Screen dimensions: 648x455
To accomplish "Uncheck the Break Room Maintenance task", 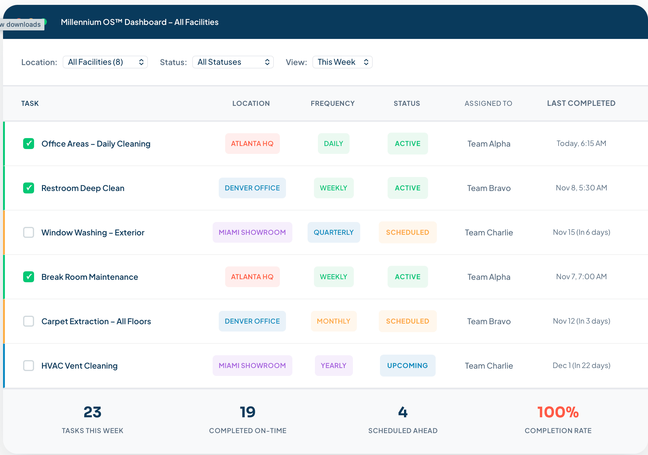I will (x=29, y=277).
